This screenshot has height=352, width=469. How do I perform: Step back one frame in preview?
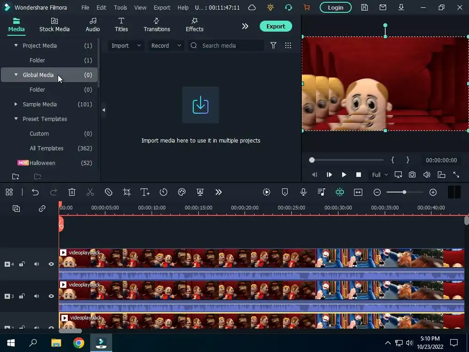[314, 175]
